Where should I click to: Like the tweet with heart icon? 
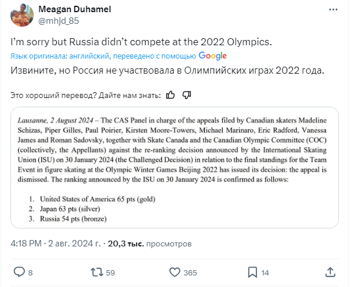coord(175,271)
